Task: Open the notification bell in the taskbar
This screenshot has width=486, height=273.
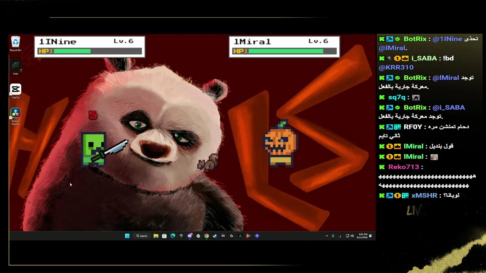Action: [370, 236]
